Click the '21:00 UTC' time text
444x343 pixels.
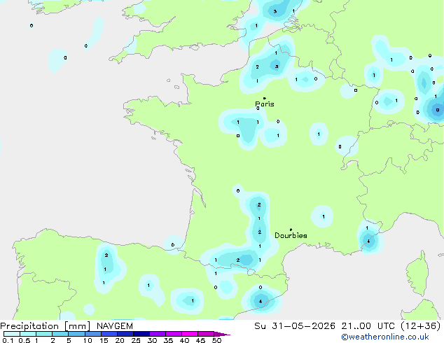368,326
